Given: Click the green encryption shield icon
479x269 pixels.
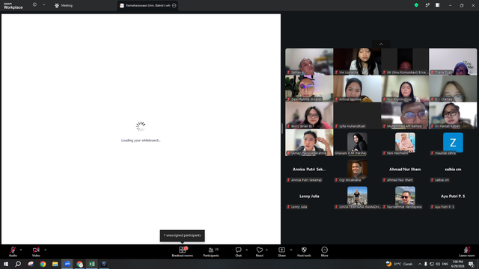Looking at the screenshot, I should coord(416,5).
